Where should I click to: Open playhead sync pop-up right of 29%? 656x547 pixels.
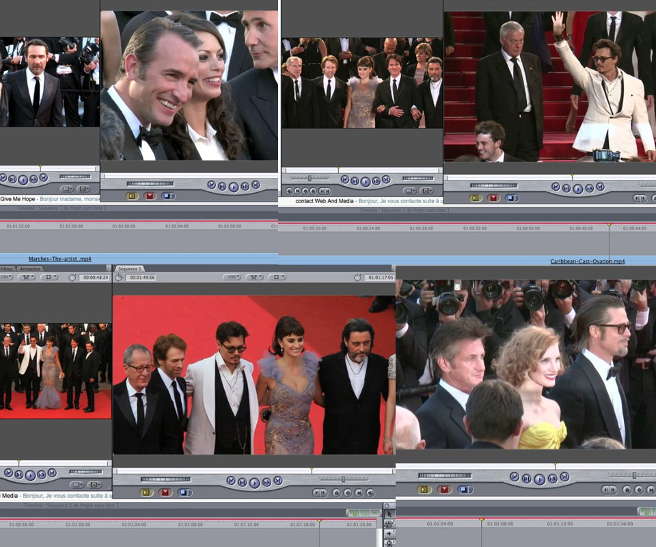(x=27, y=277)
